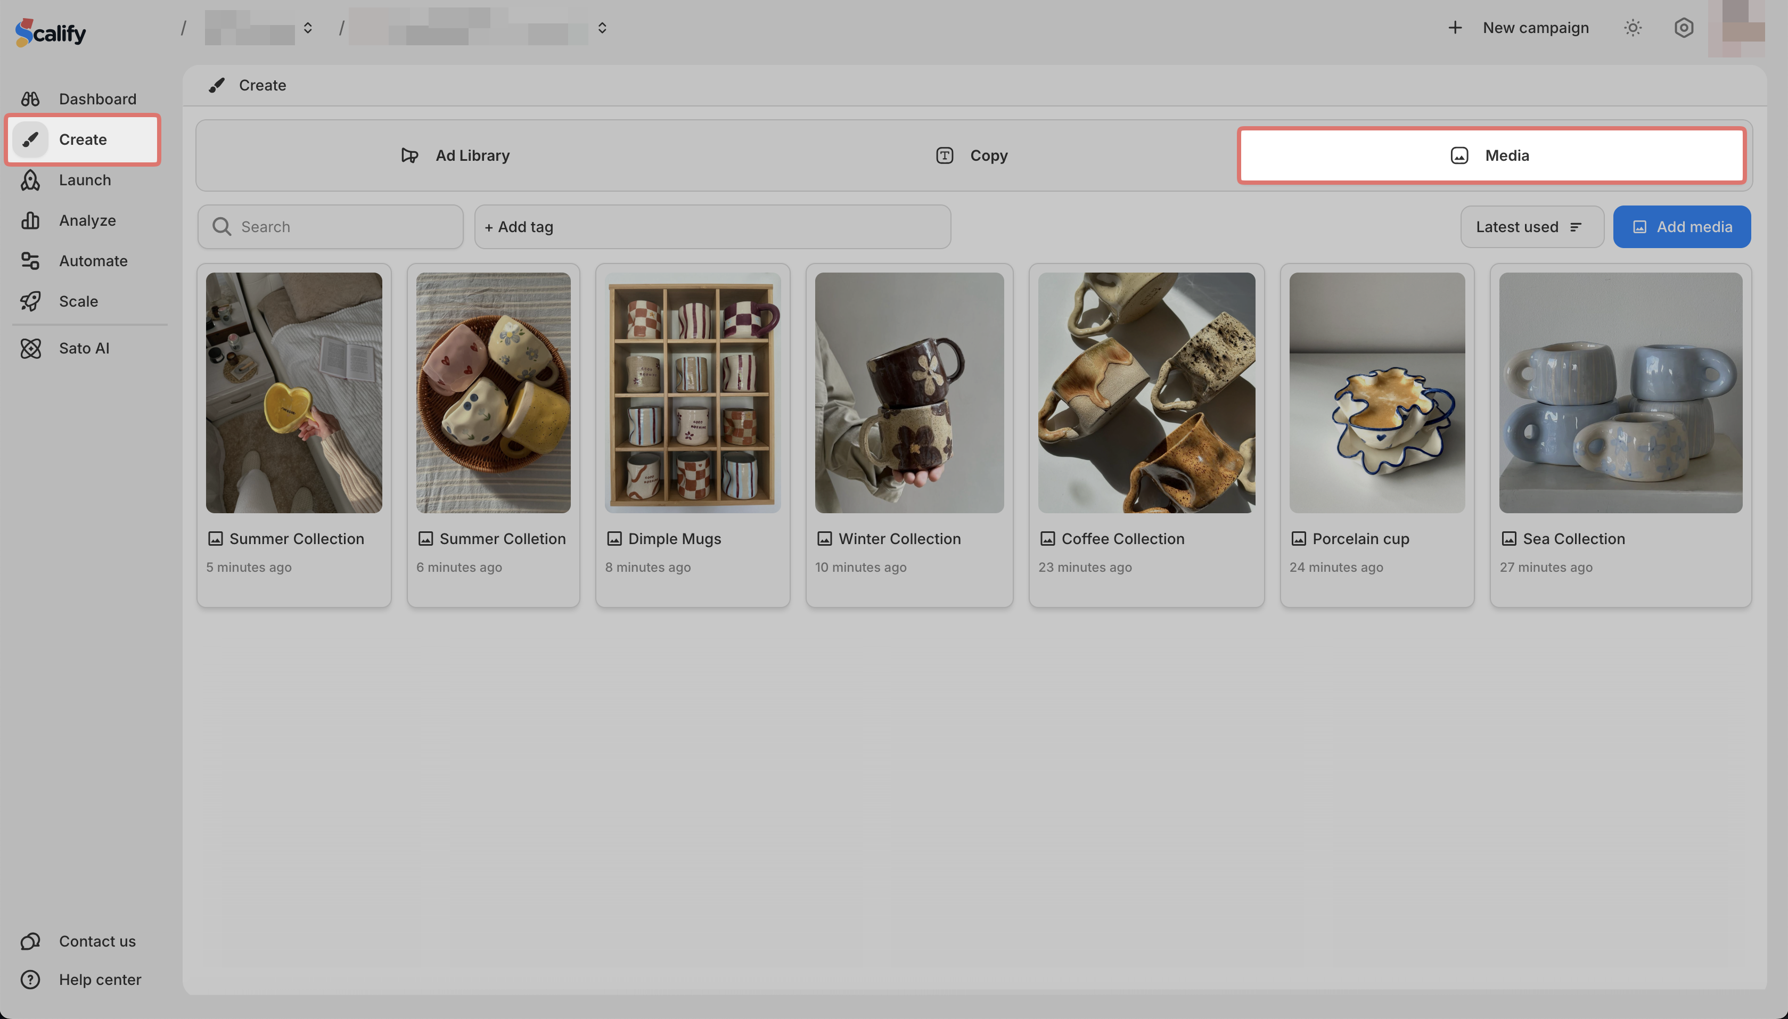Image resolution: width=1788 pixels, height=1019 pixels.
Task: Toggle light/dark theme sun icon
Action: [1633, 28]
